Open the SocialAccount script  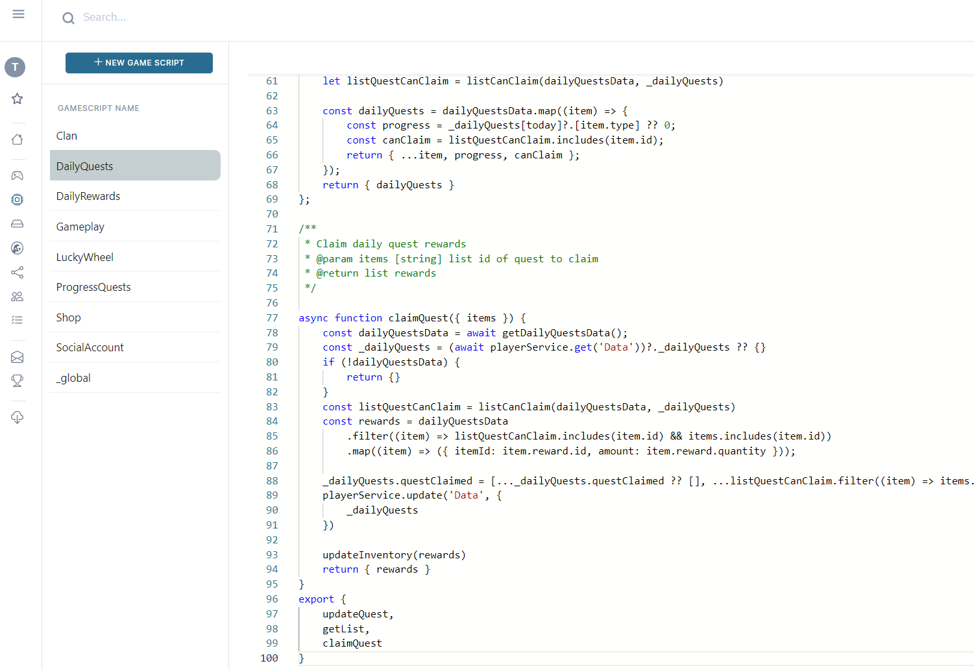coord(135,347)
